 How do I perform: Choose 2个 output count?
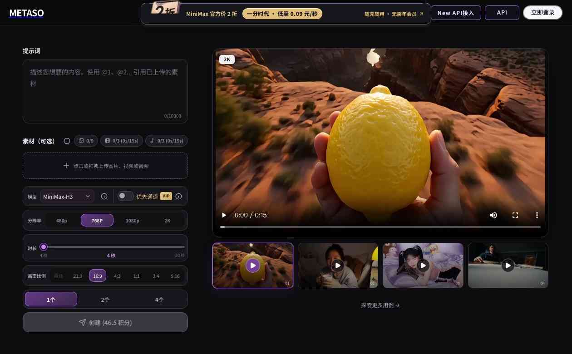pyautogui.click(x=105, y=300)
